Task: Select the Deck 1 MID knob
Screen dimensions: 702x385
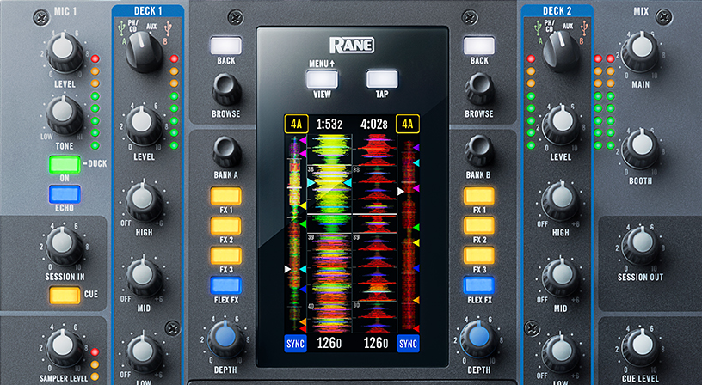Action: (x=144, y=277)
